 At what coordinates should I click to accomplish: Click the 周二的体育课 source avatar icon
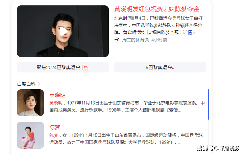[117, 40]
